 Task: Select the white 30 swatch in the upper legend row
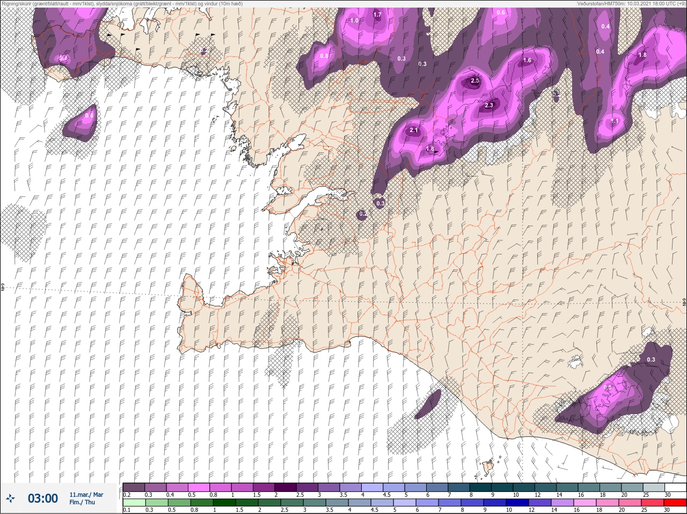coord(675,487)
